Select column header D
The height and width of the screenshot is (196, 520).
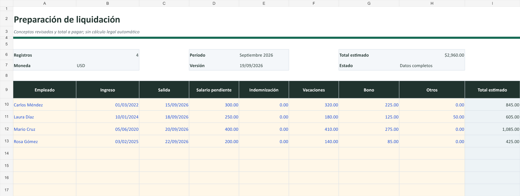pos(214,3)
